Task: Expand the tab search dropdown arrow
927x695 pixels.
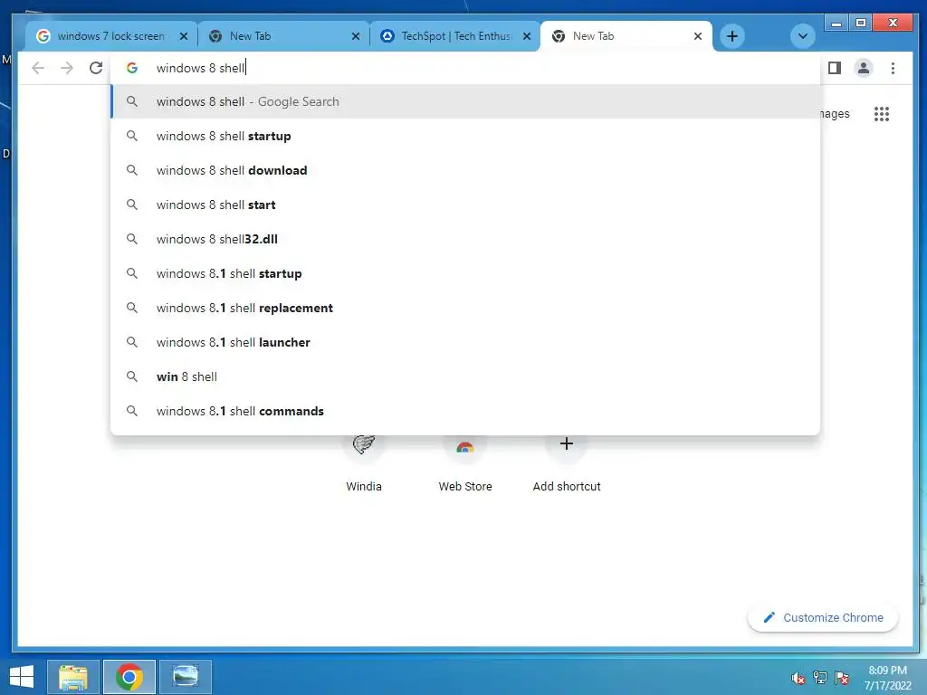Action: pyautogui.click(x=802, y=36)
